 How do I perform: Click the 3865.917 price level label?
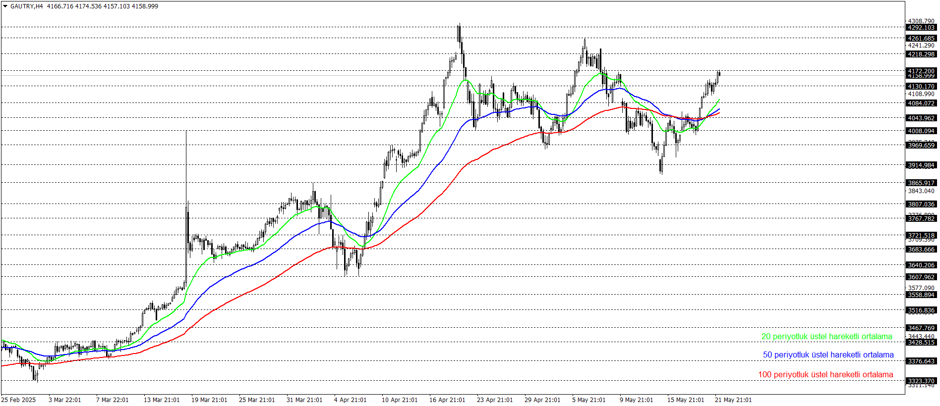(x=921, y=183)
